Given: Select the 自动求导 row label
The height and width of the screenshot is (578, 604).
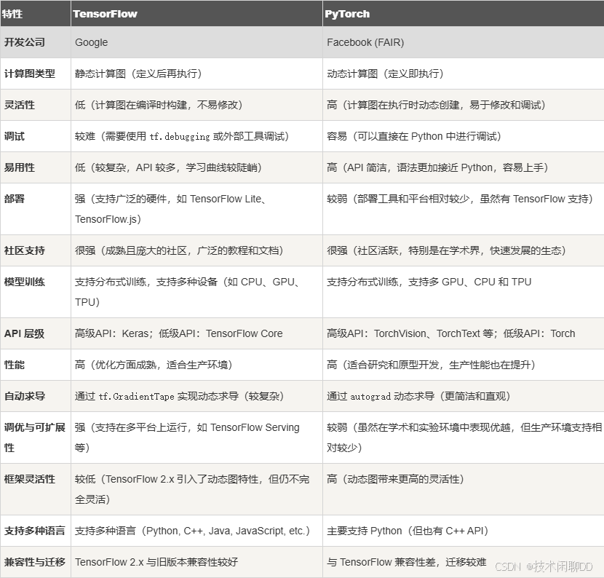Looking at the screenshot, I should click(36, 396).
